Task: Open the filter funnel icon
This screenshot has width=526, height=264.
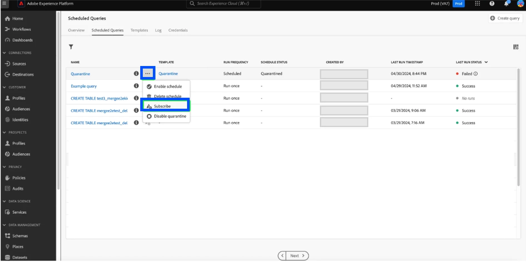Action: (x=71, y=47)
